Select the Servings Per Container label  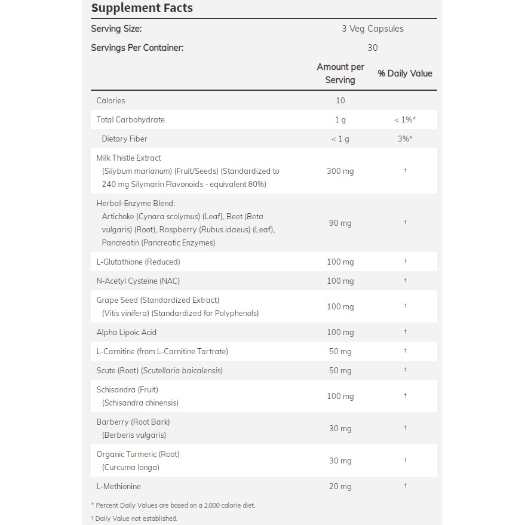(x=137, y=48)
